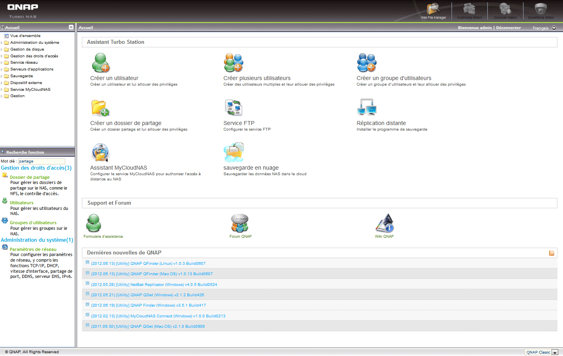The image size is (563, 356).
Task: Select Service MyCloudNAS tree item
Action: (30, 90)
